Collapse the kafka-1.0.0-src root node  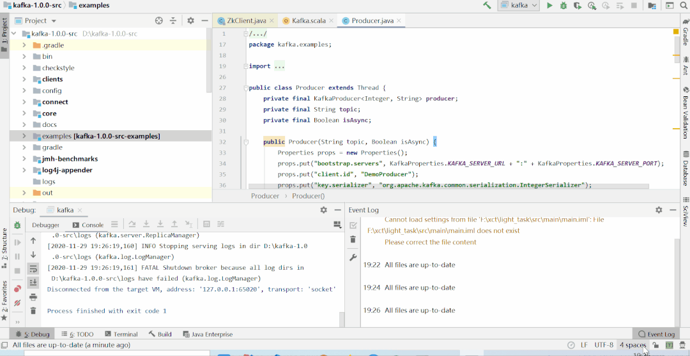(x=13, y=34)
